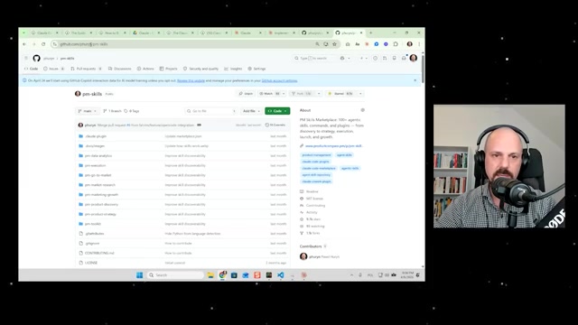The image size is (578, 325).
Task: Open File Explorer from the taskbar
Action: tap(210, 275)
